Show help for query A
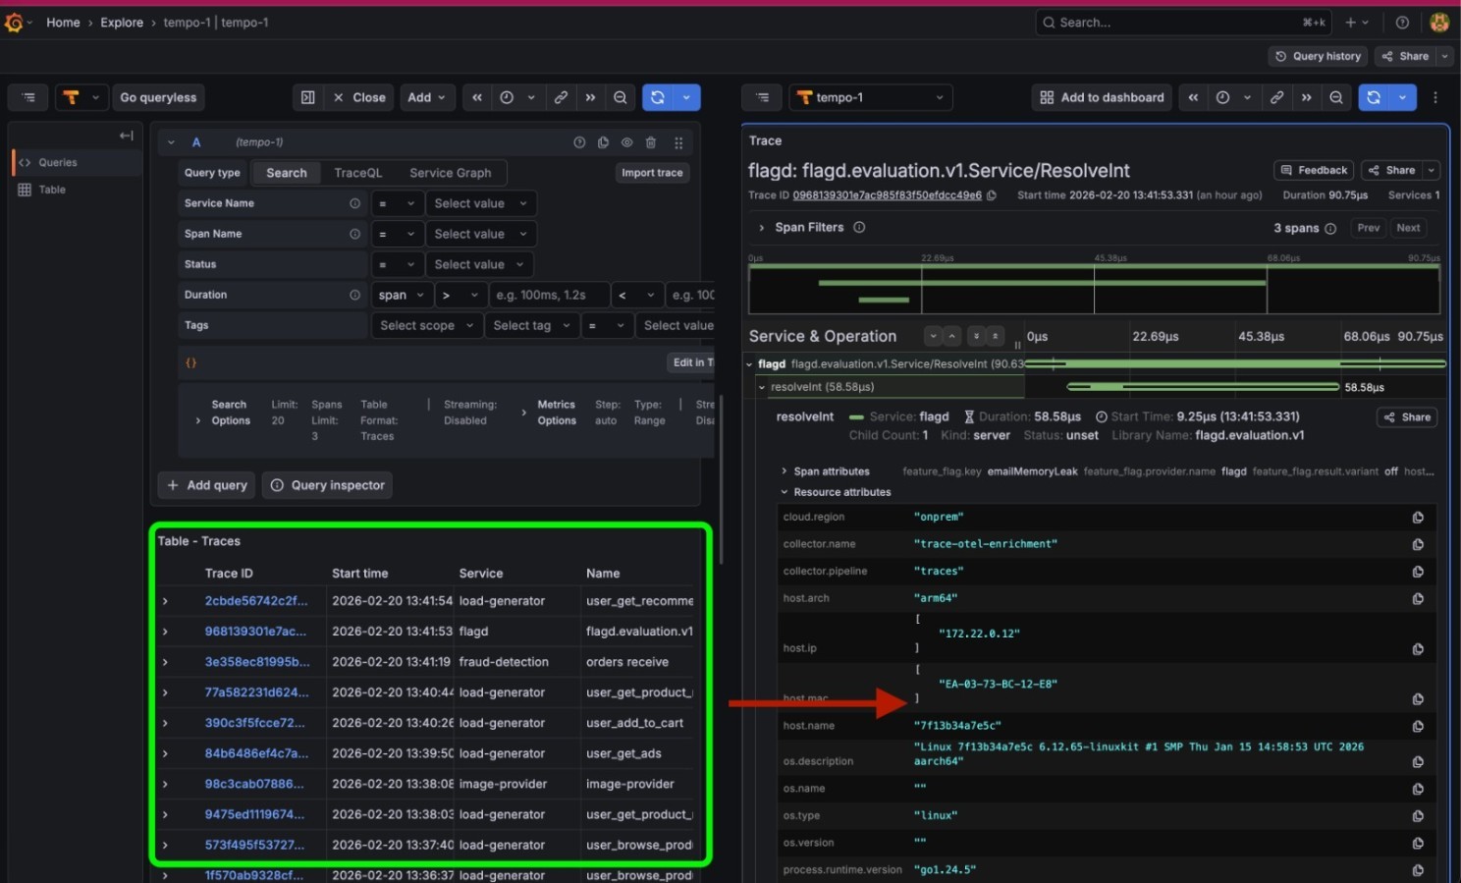1461x883 pixels. (x=579, y=142)
